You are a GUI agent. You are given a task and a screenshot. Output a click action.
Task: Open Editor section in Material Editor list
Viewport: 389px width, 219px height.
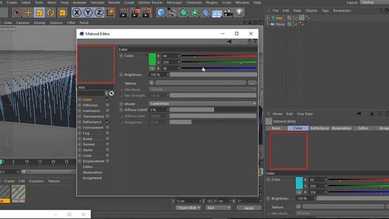pos(88,167)
